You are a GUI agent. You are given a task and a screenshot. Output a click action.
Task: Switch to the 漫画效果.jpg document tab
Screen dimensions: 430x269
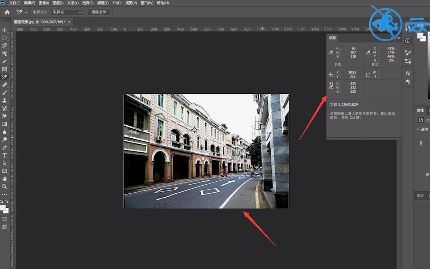(x=39, y=22)
